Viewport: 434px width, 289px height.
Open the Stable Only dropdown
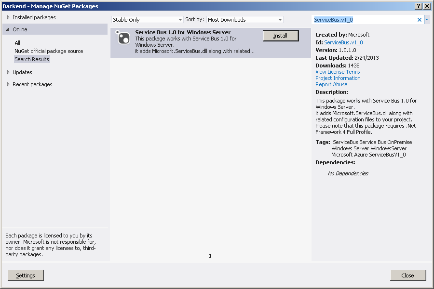pyautogui.click(x=148, y=20)
